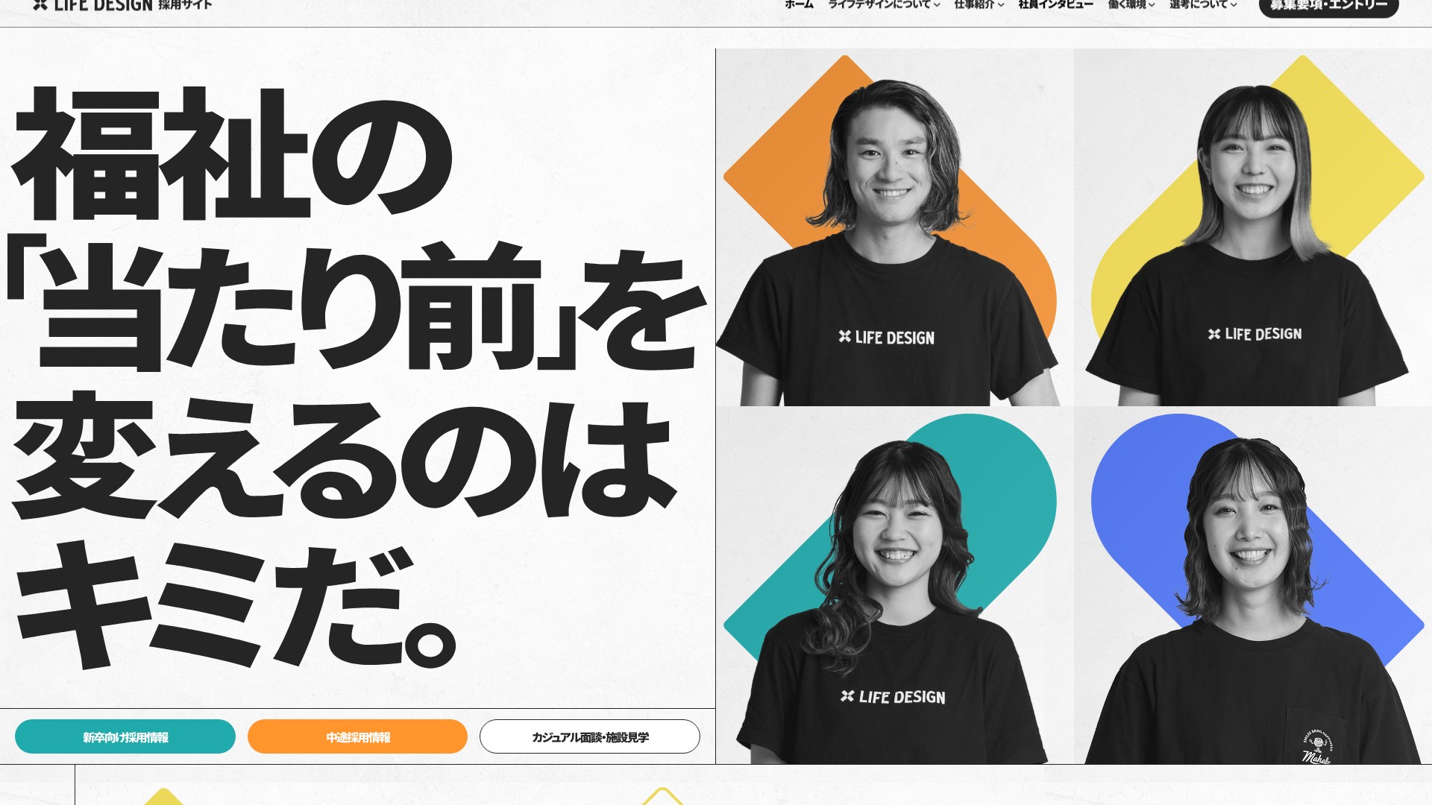Click photo of woman with teal shape
Viewport: 1432px width, 805px height.
[894, 585]
